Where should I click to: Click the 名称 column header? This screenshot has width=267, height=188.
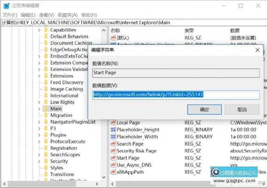tap(115, 30)
